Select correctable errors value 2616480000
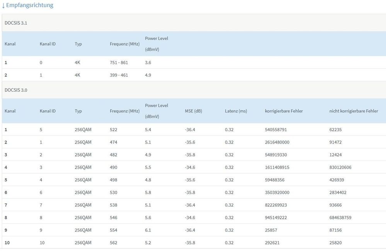 (277, 142)
